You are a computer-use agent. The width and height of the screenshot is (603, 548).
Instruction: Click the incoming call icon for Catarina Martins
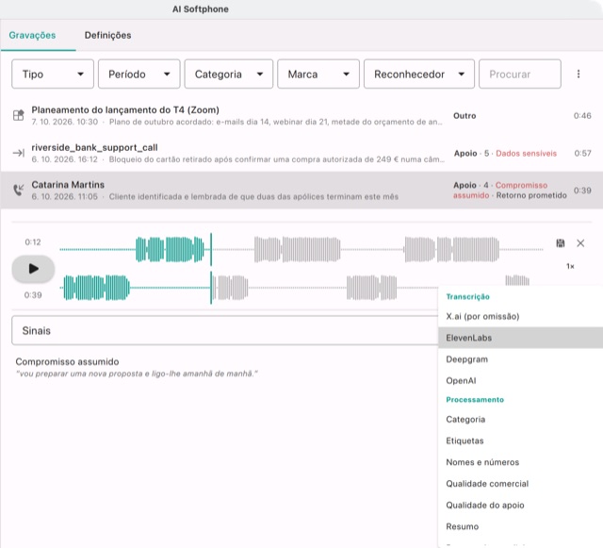tap(19, 190)
